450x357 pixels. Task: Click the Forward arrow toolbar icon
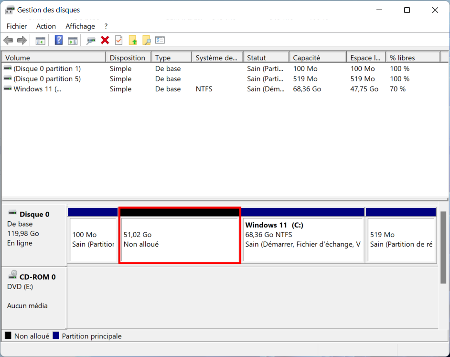22,41
